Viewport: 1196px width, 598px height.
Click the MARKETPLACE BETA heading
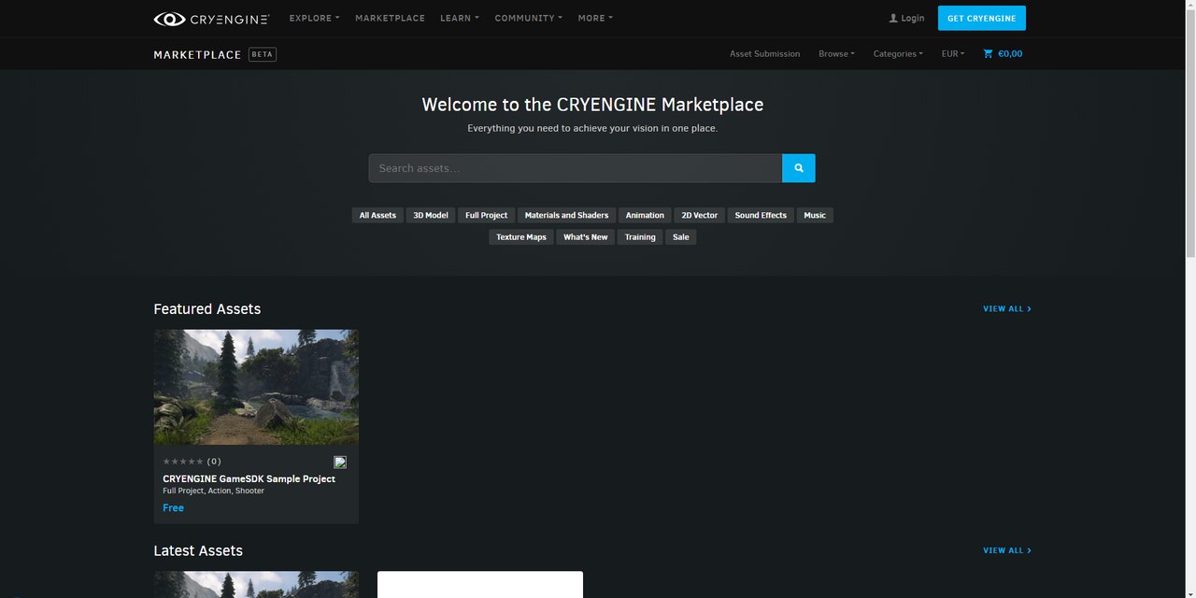pos(215,54)
